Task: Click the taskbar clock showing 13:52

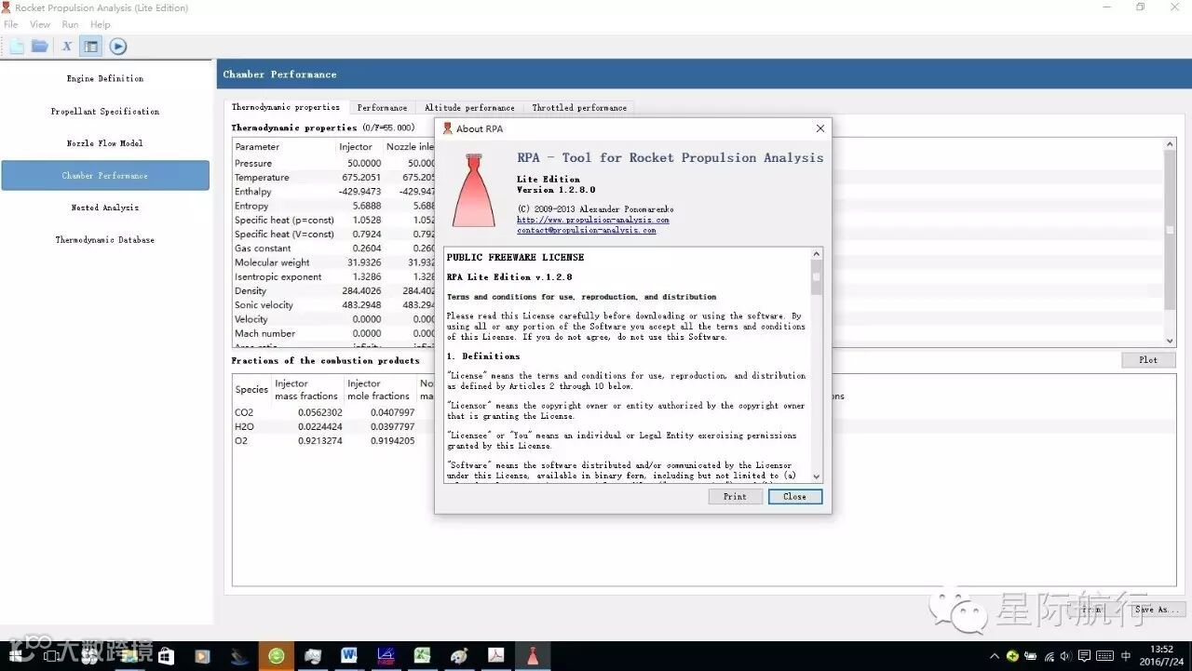Action: point(1161,656)
